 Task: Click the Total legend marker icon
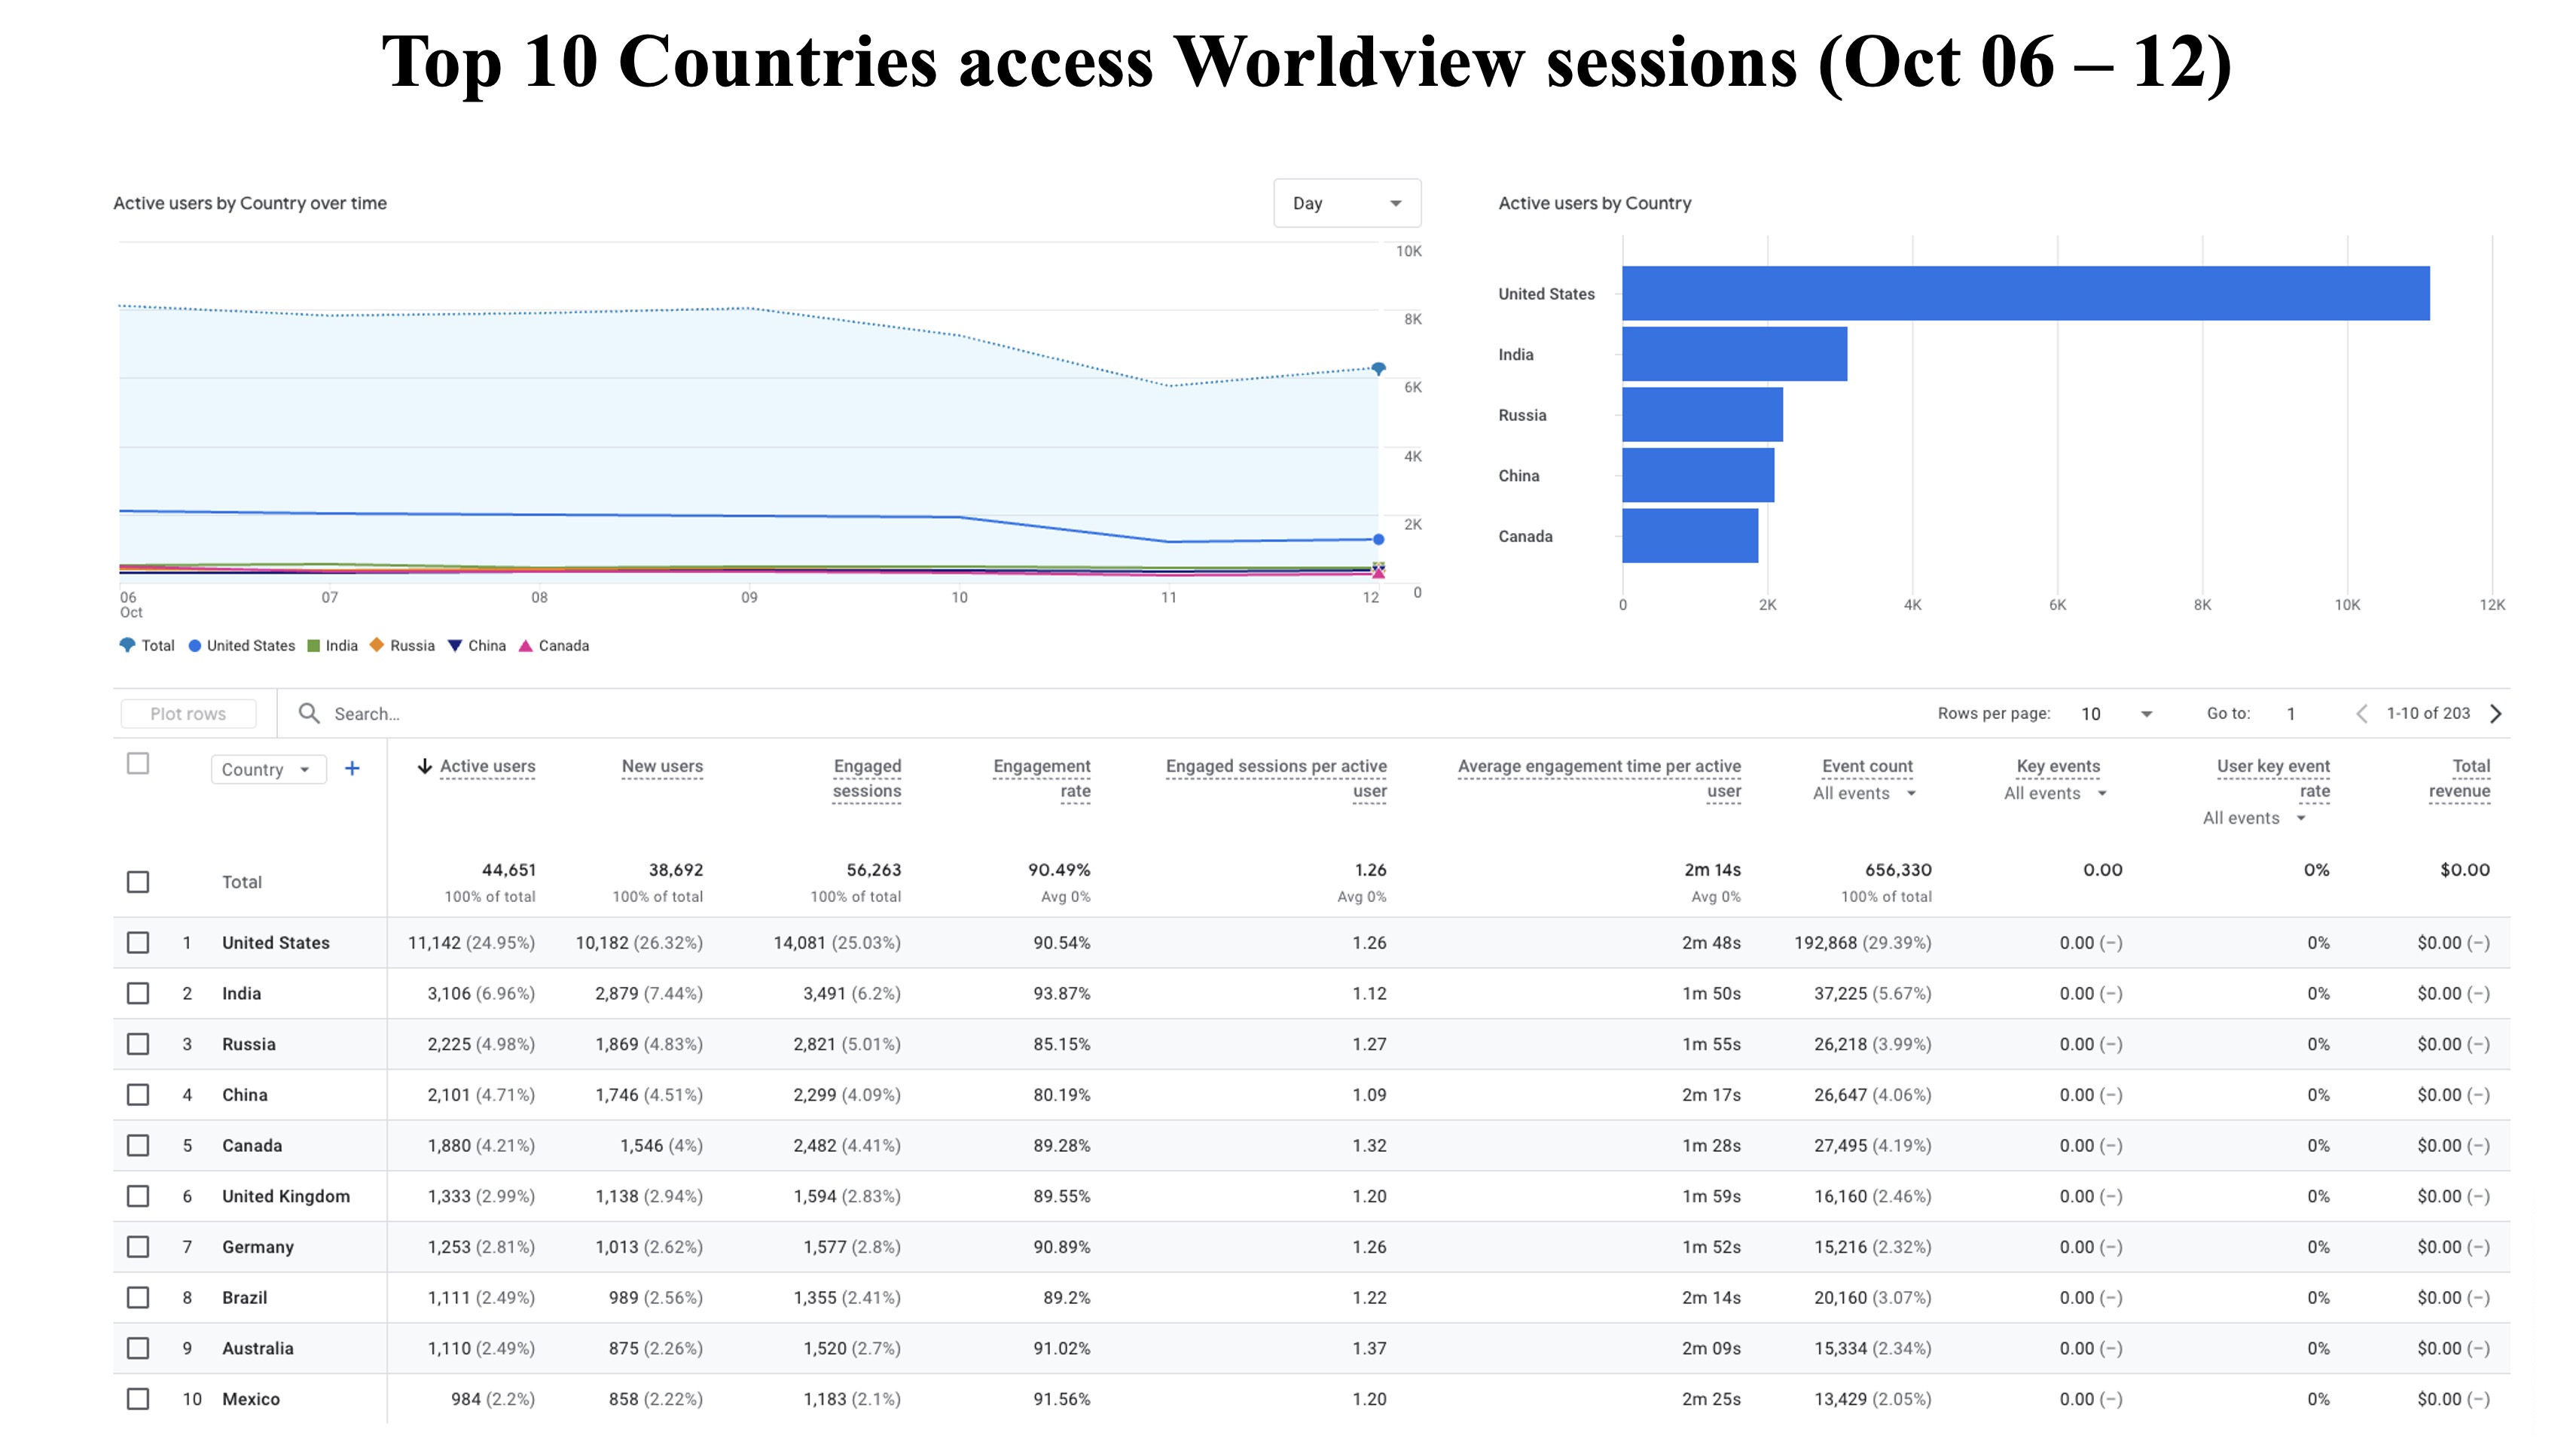coord(127,645)
